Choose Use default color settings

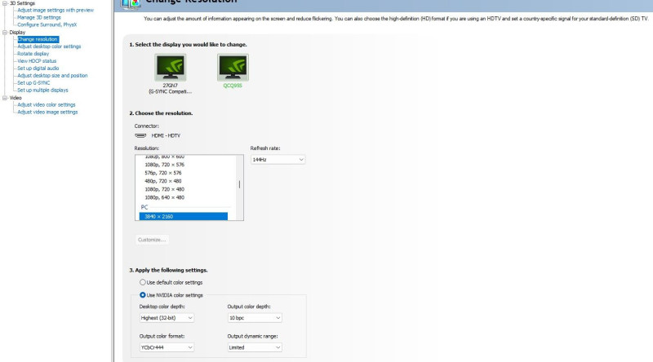coord(142,282)
